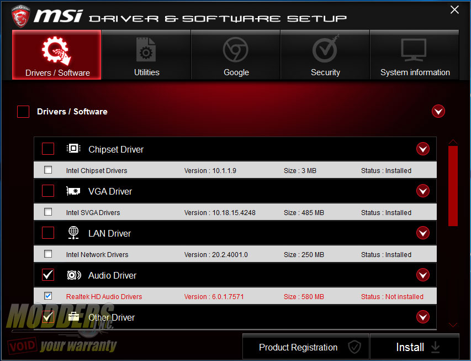Screen dimensions: 471x361
Task: Click Status : Installed in Intel SVGA row
Action: 387,213
